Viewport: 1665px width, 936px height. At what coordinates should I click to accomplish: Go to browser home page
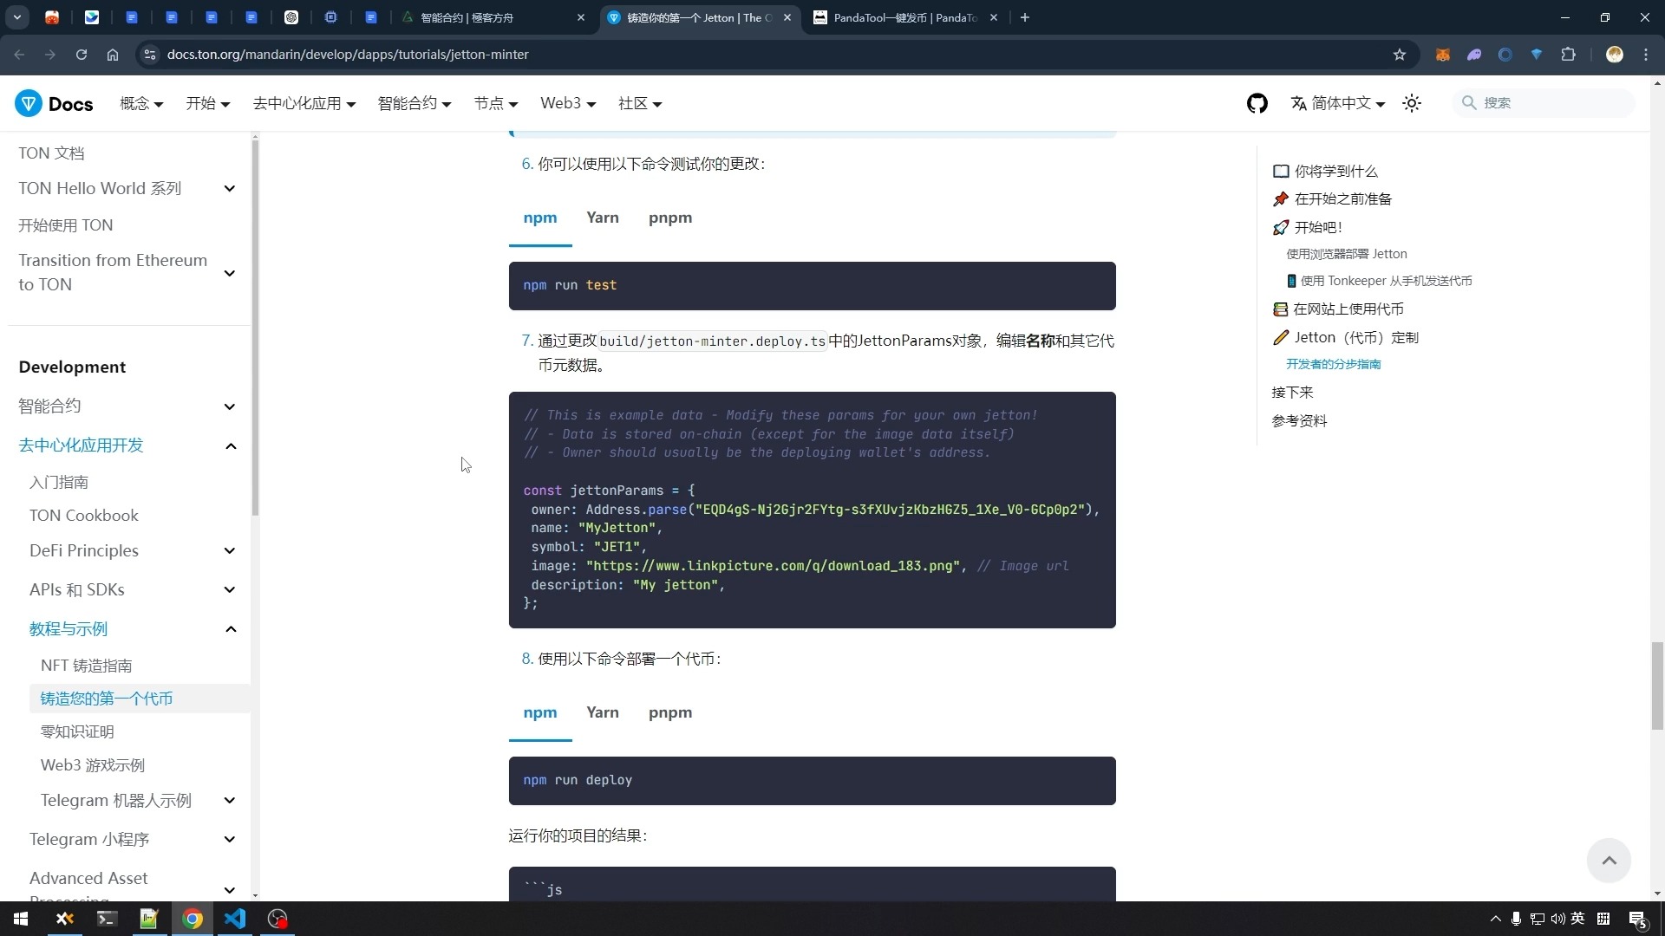pos(113,55)
